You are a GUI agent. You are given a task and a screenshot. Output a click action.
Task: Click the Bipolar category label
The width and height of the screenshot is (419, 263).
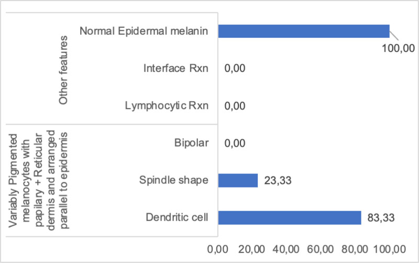click(193, 143)
